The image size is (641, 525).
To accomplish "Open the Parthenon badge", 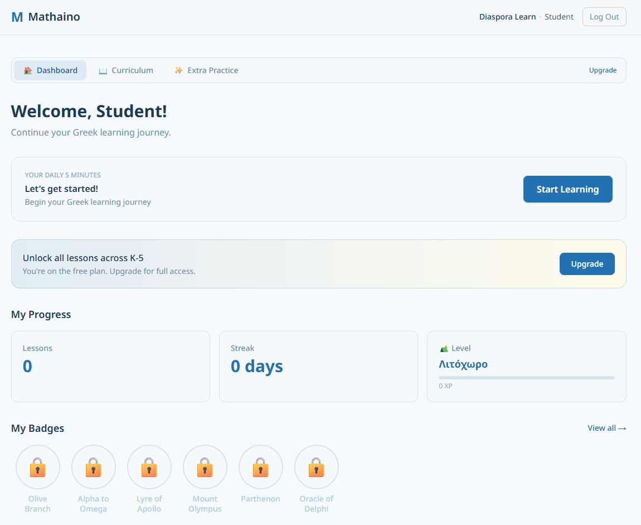I will pyautogui.click(x=260, y=467).
